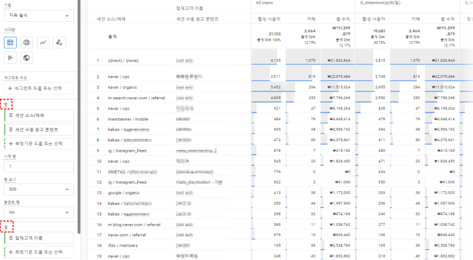Select the table visualization icon
Screen dimensions: 473x260
point(10,42)
